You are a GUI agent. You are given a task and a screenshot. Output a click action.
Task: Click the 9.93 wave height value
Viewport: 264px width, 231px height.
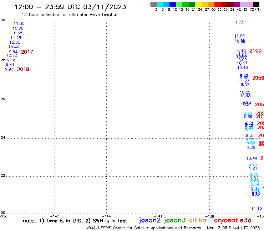pos(9,69)
